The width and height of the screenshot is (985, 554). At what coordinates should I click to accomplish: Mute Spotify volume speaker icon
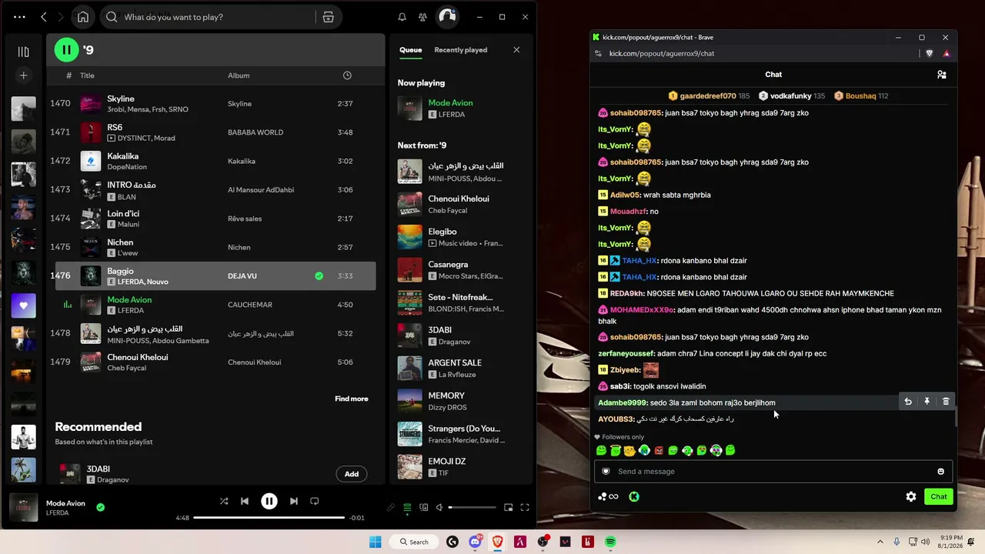[x=439, y=507]
